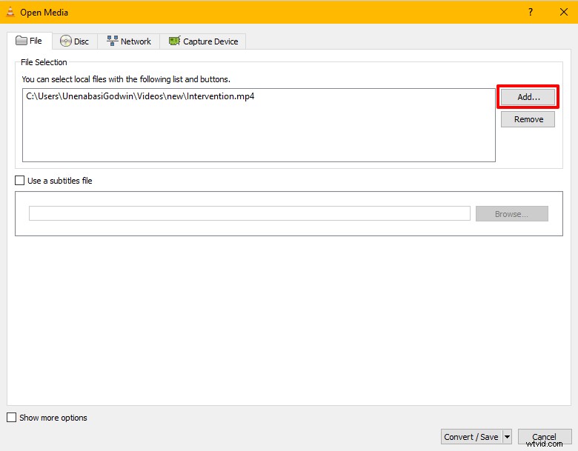Click the folder icon on File tab

(x=21, y=41)
